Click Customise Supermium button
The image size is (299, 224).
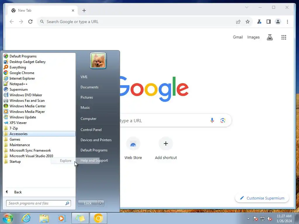pyautogui.click(x=262, y=198)
